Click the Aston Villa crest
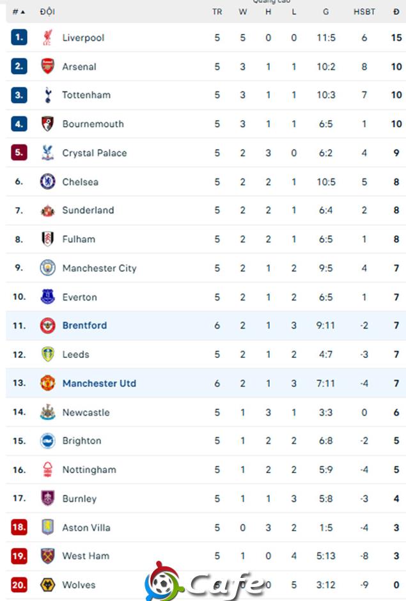Screen dimensions: 406x601 pyautogui.click(x=47, y=527)
